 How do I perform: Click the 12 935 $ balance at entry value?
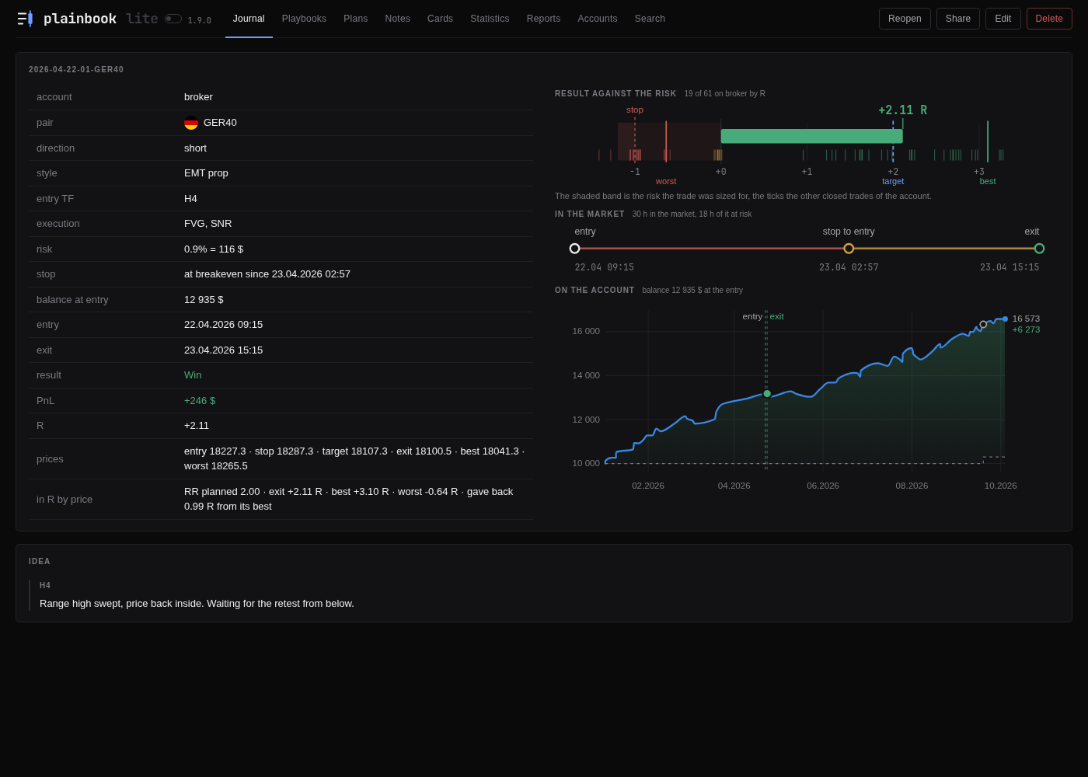pyautogui.click(x=204, y=300)
